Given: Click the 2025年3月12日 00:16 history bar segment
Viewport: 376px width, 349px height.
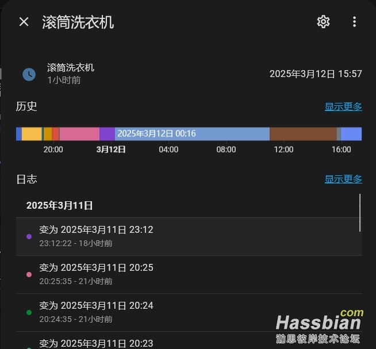Looking at the screenshot, I should tap(192, 134).
